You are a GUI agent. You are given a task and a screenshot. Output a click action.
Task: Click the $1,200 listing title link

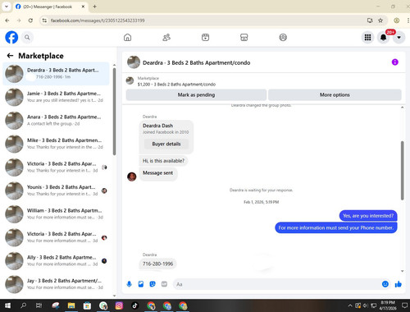click(176, 85)
